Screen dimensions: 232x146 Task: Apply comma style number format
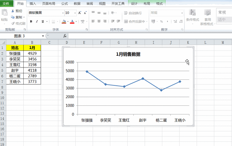167,22
